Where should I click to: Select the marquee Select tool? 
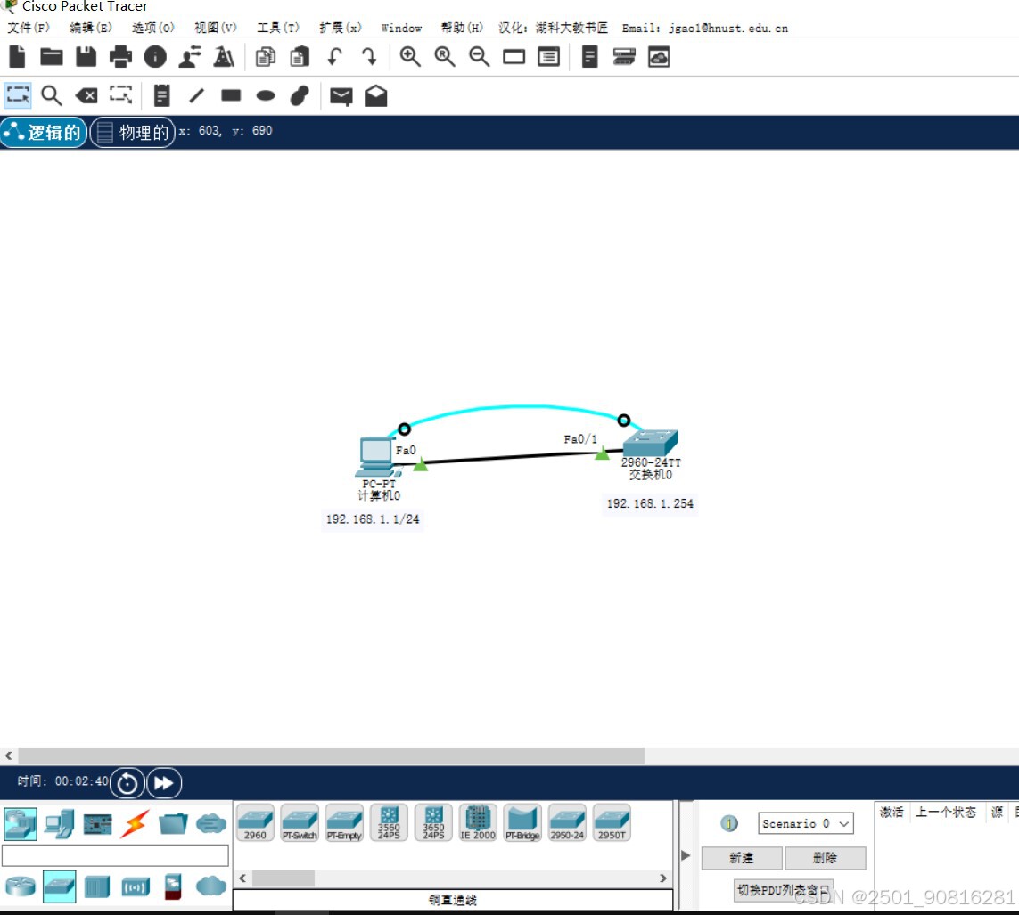click(x=18, y=95)
